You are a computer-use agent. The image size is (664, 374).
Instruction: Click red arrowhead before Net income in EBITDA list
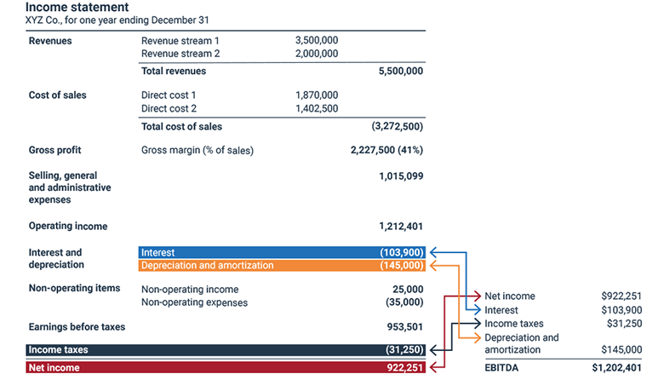tap(478, 296)
